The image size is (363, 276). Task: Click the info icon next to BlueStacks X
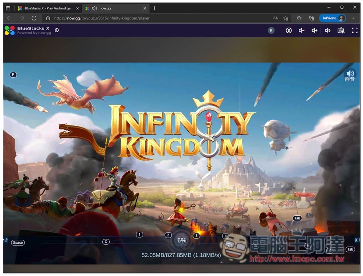coord(57,30)
